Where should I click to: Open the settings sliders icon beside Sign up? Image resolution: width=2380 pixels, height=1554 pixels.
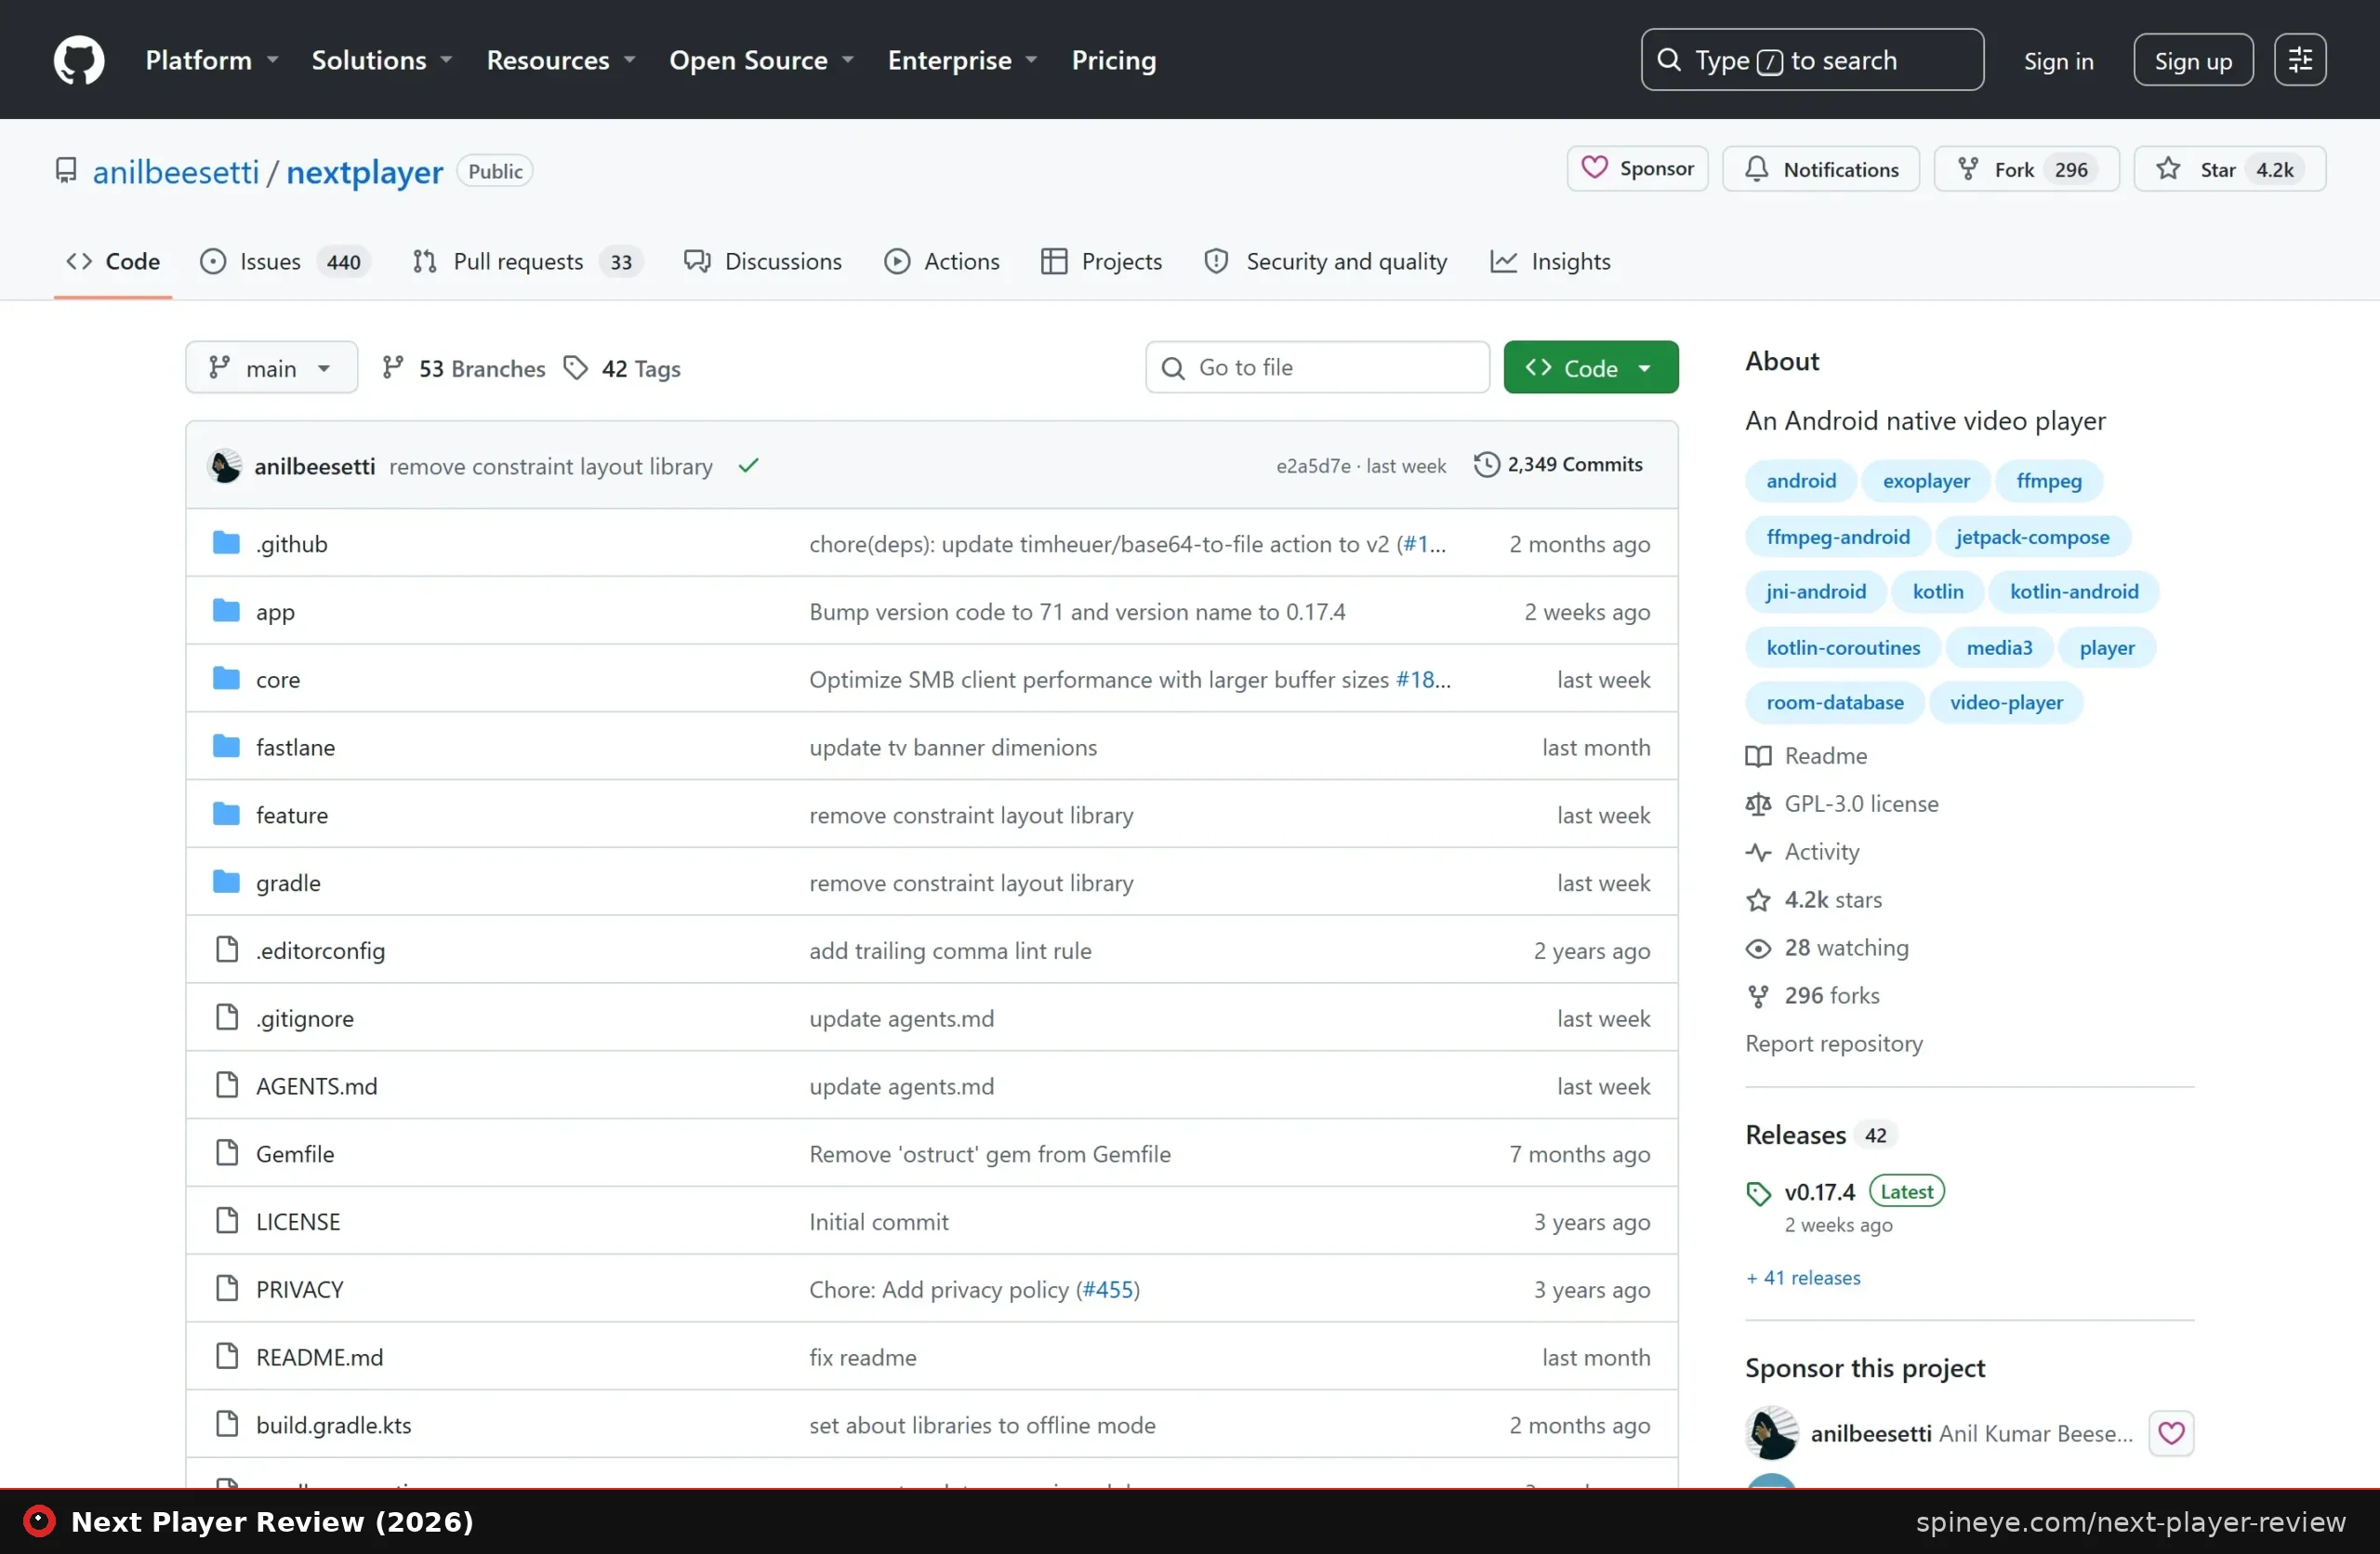coord(2299,60)
